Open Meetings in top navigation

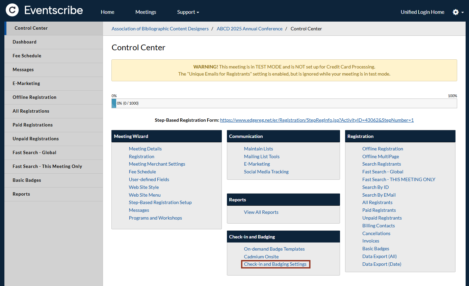pos(146,12)
